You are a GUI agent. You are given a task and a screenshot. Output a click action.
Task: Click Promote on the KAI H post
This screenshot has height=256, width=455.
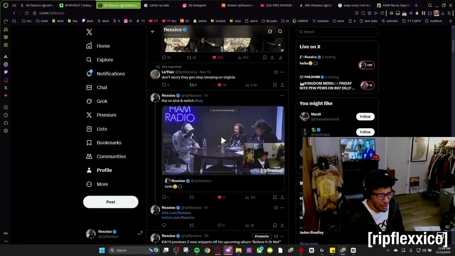point(262,236)
